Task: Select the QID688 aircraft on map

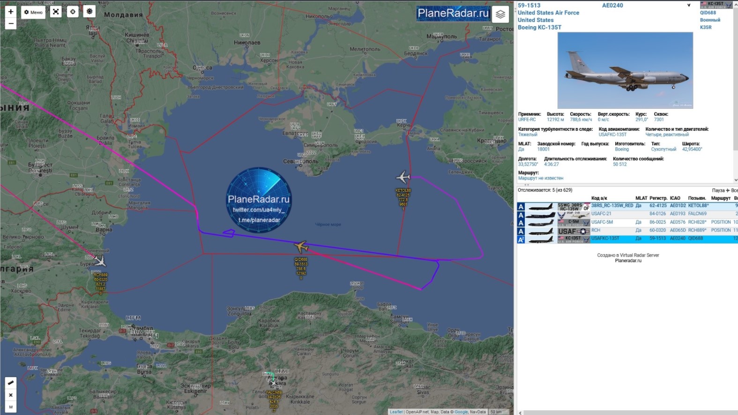Action: coord(301,246)
